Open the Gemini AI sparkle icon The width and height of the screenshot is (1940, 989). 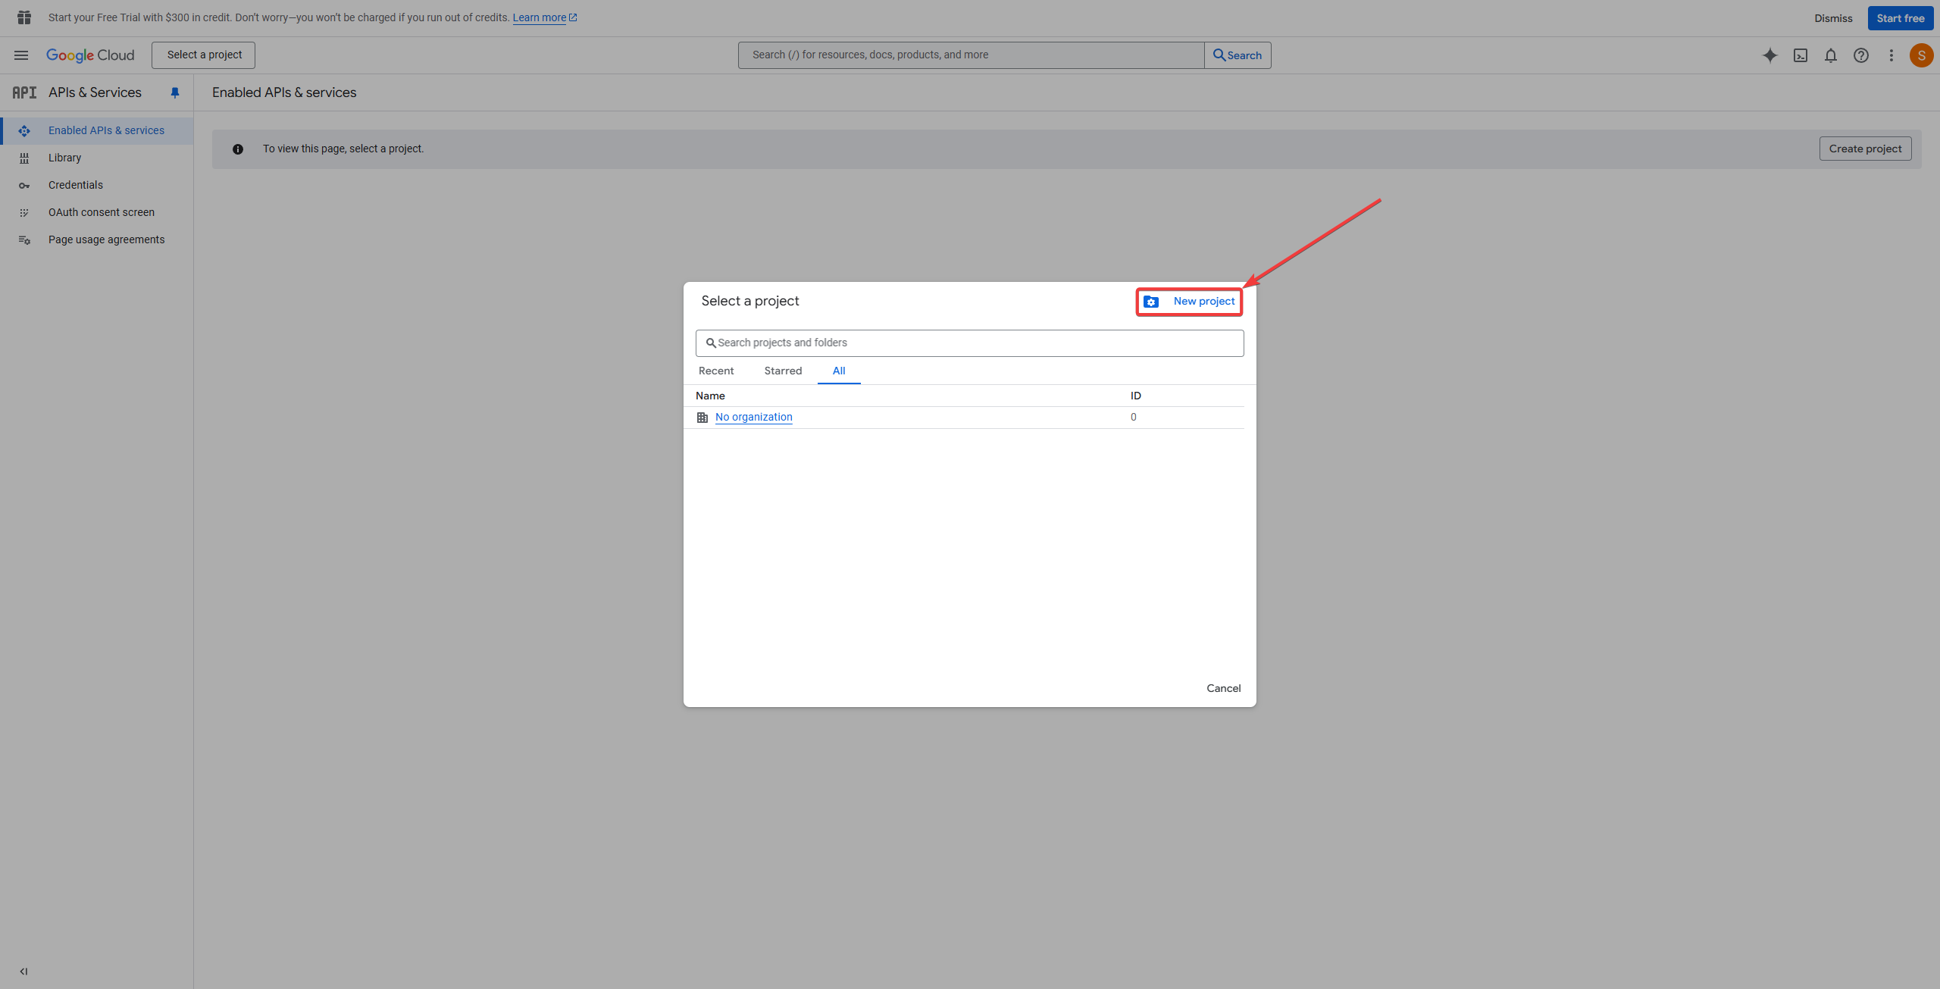click(x=1770, y=55)
